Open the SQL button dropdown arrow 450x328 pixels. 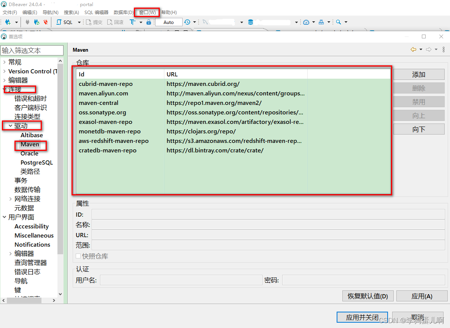coord(79,22)
